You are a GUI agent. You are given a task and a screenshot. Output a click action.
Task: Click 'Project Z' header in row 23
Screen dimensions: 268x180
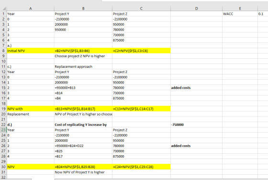(x=141, y=130)
